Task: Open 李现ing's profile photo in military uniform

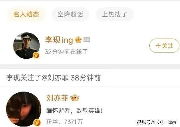Action: 26,46
